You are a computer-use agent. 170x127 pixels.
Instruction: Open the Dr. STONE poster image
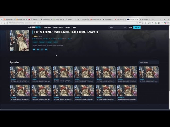coord(20,40)
